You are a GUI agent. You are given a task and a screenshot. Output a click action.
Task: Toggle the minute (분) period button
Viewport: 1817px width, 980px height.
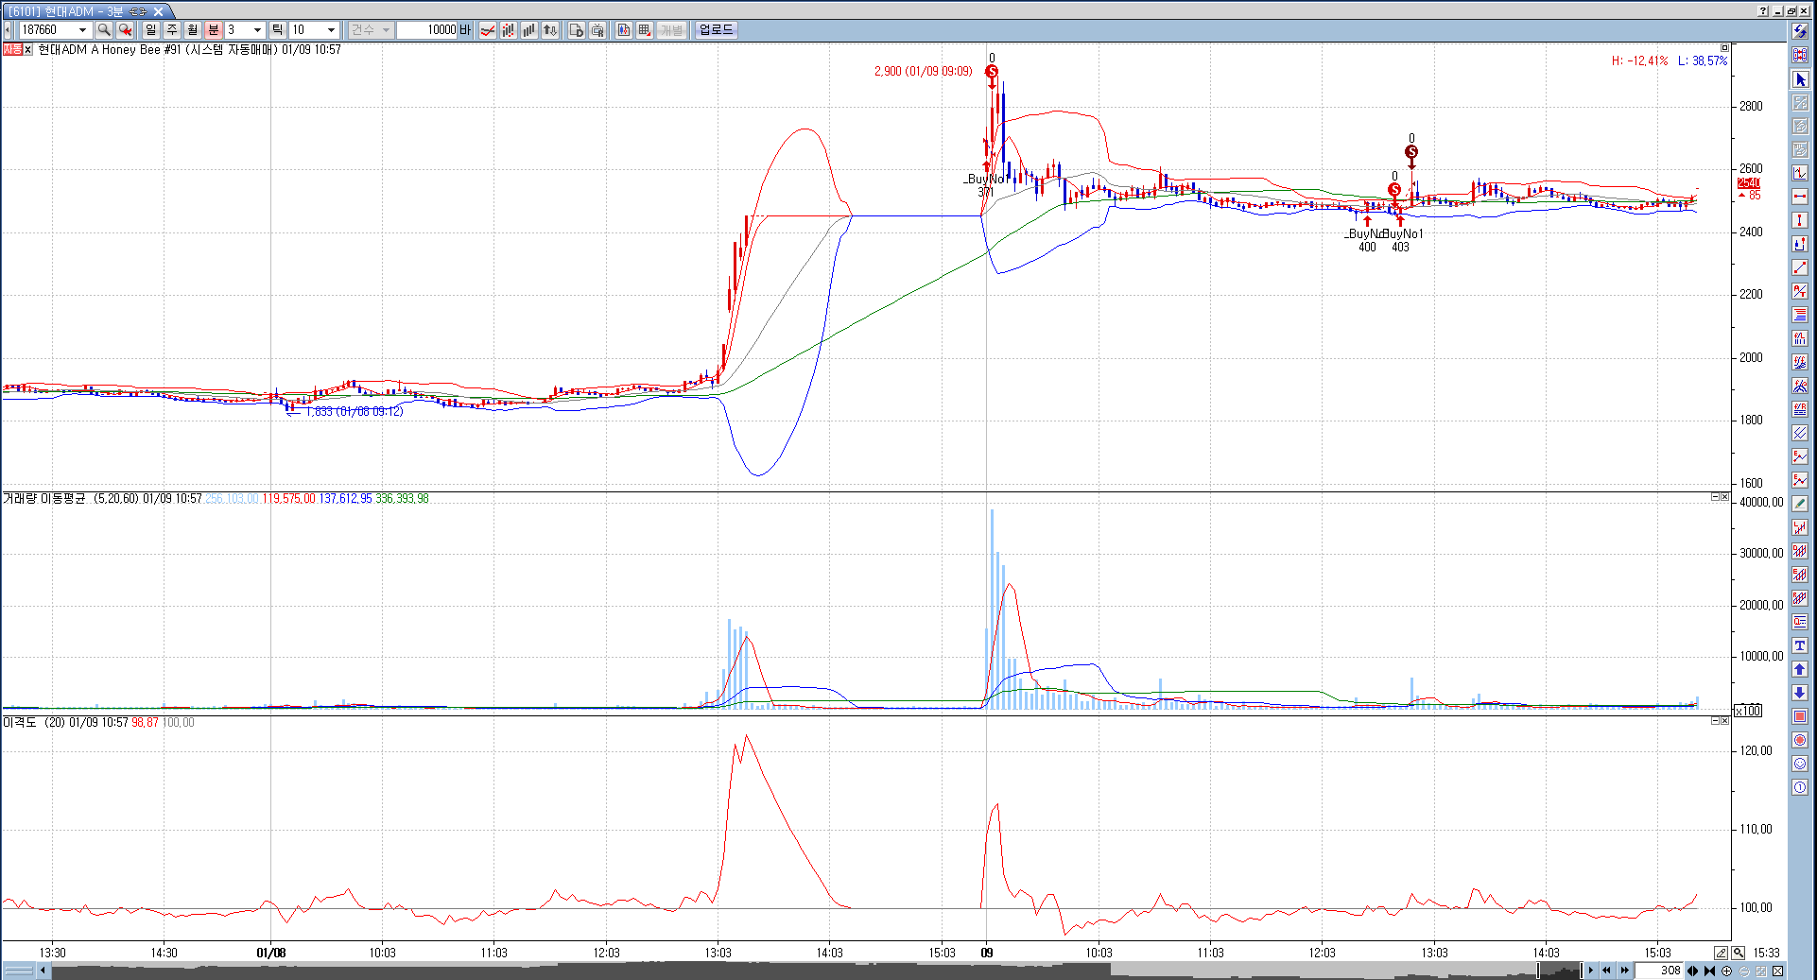[x=214, y=30]
